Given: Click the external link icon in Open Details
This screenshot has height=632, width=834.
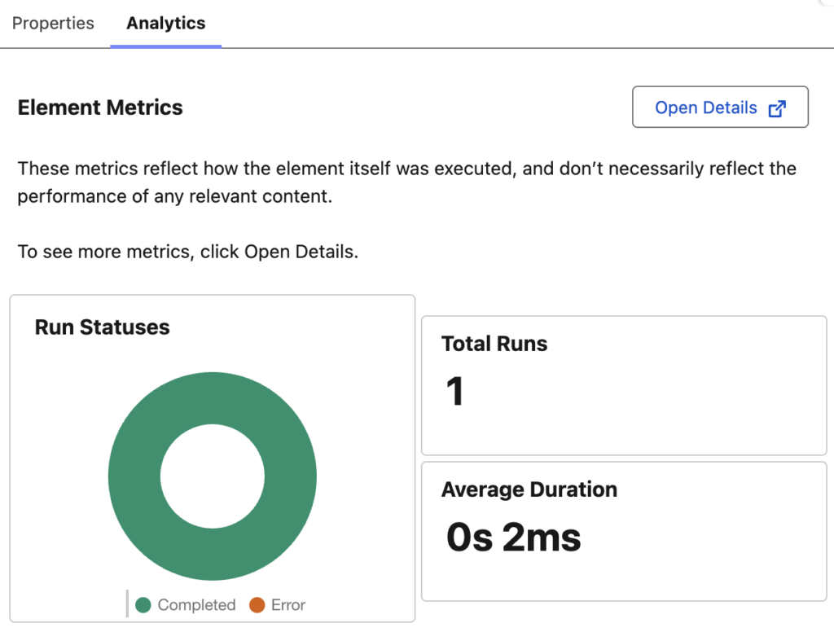Looking at the screenshot, I should click(778, 108).
